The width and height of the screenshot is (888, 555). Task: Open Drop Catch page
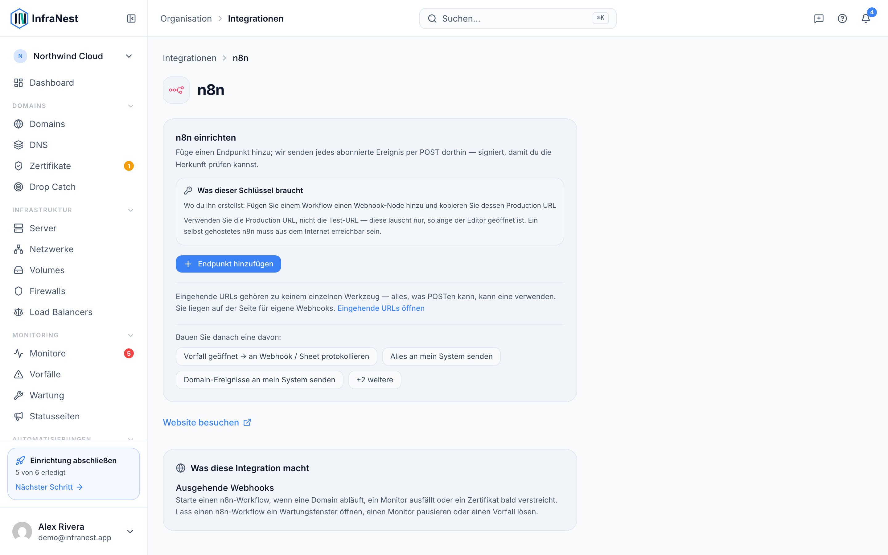73,187
